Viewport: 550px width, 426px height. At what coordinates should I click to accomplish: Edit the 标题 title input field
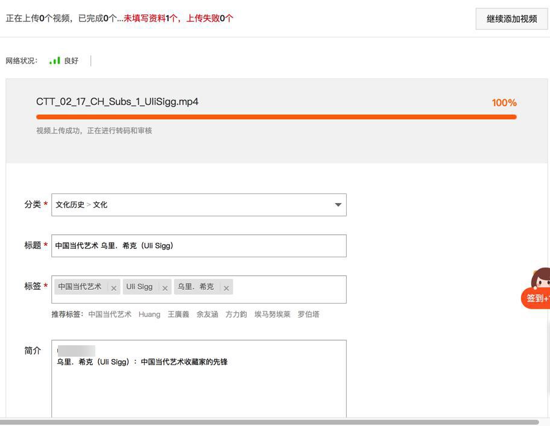coord(199,246)
